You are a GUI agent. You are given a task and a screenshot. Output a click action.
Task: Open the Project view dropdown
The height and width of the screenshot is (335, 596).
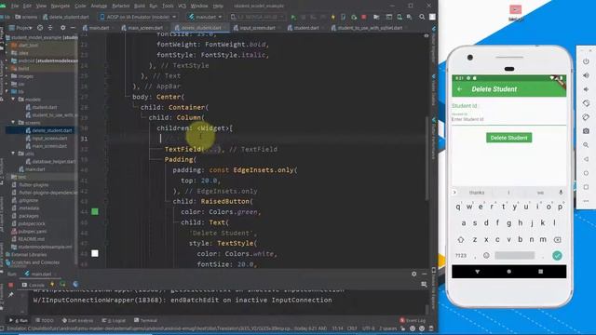click(20, 28)
